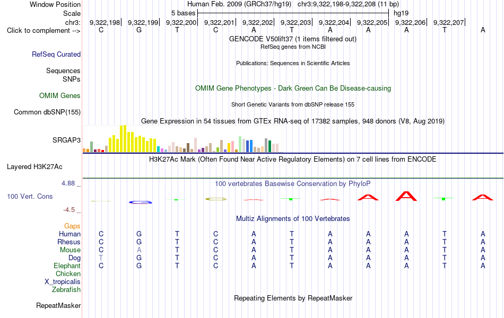Screen dimensions: 504x318
Task: Click the hg19 label beside the scale bar
Action: (401, 13)
